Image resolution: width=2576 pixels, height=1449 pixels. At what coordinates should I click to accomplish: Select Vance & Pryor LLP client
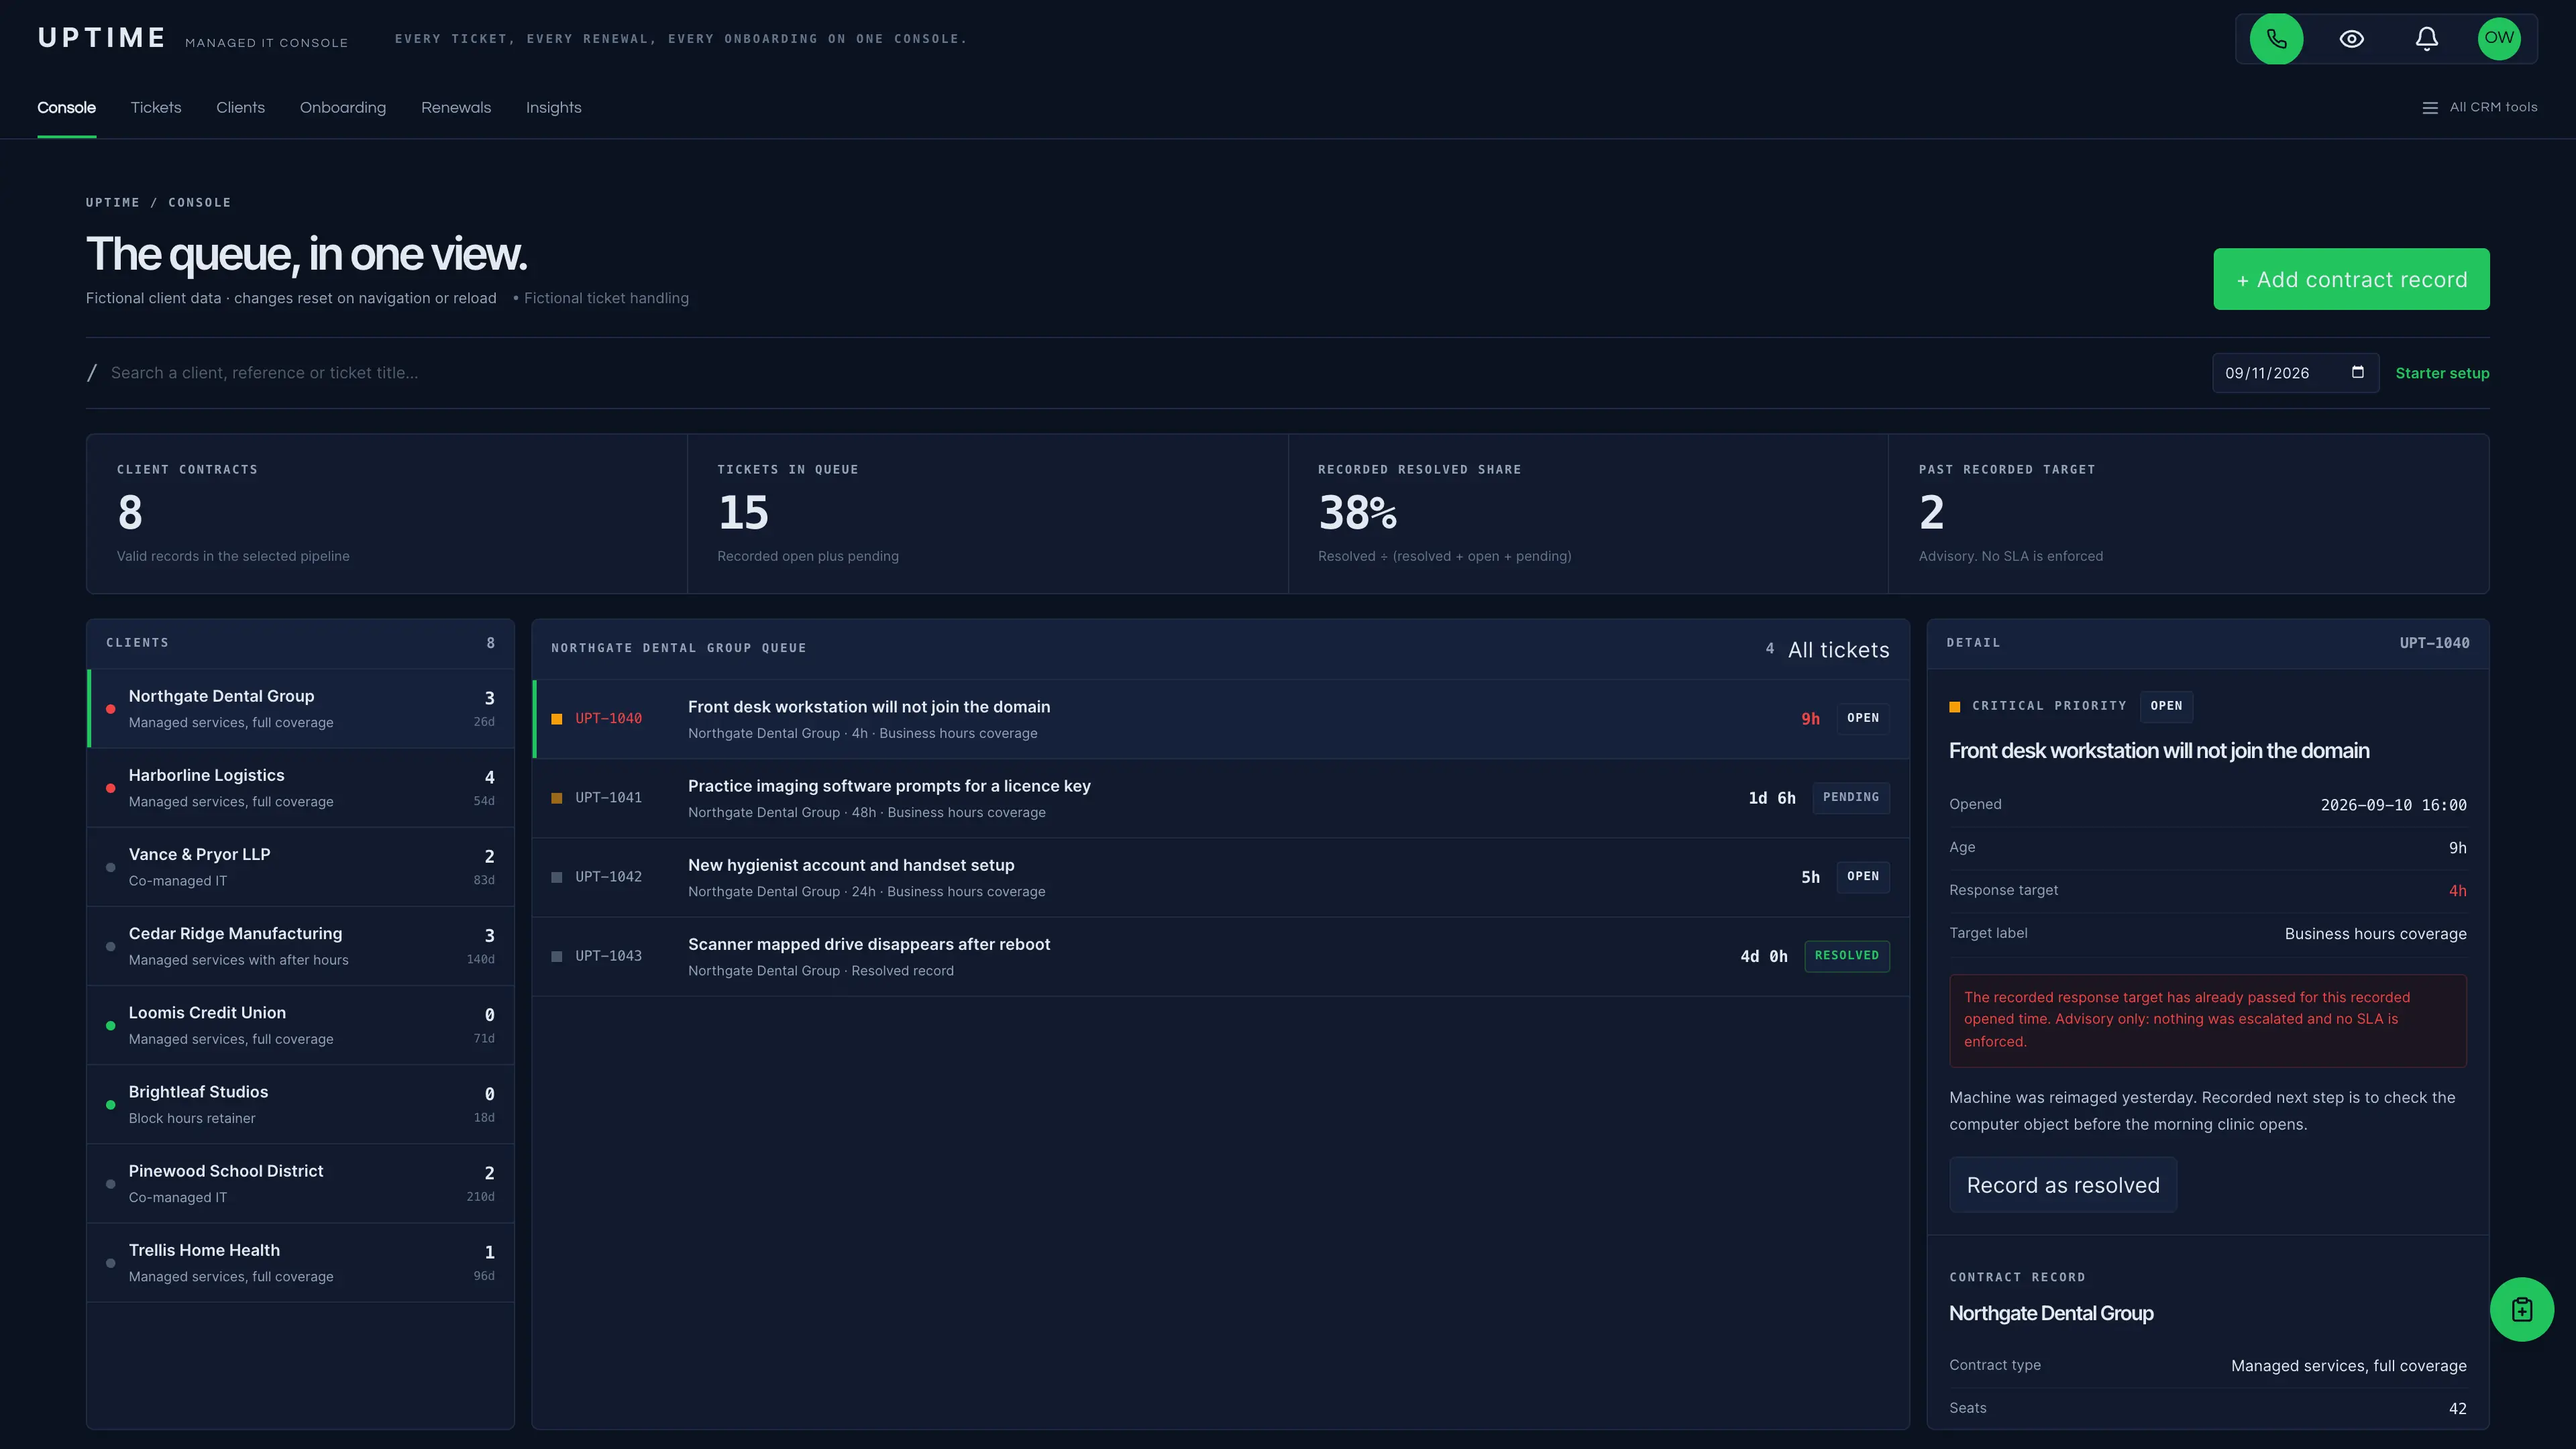coord(300,866)
